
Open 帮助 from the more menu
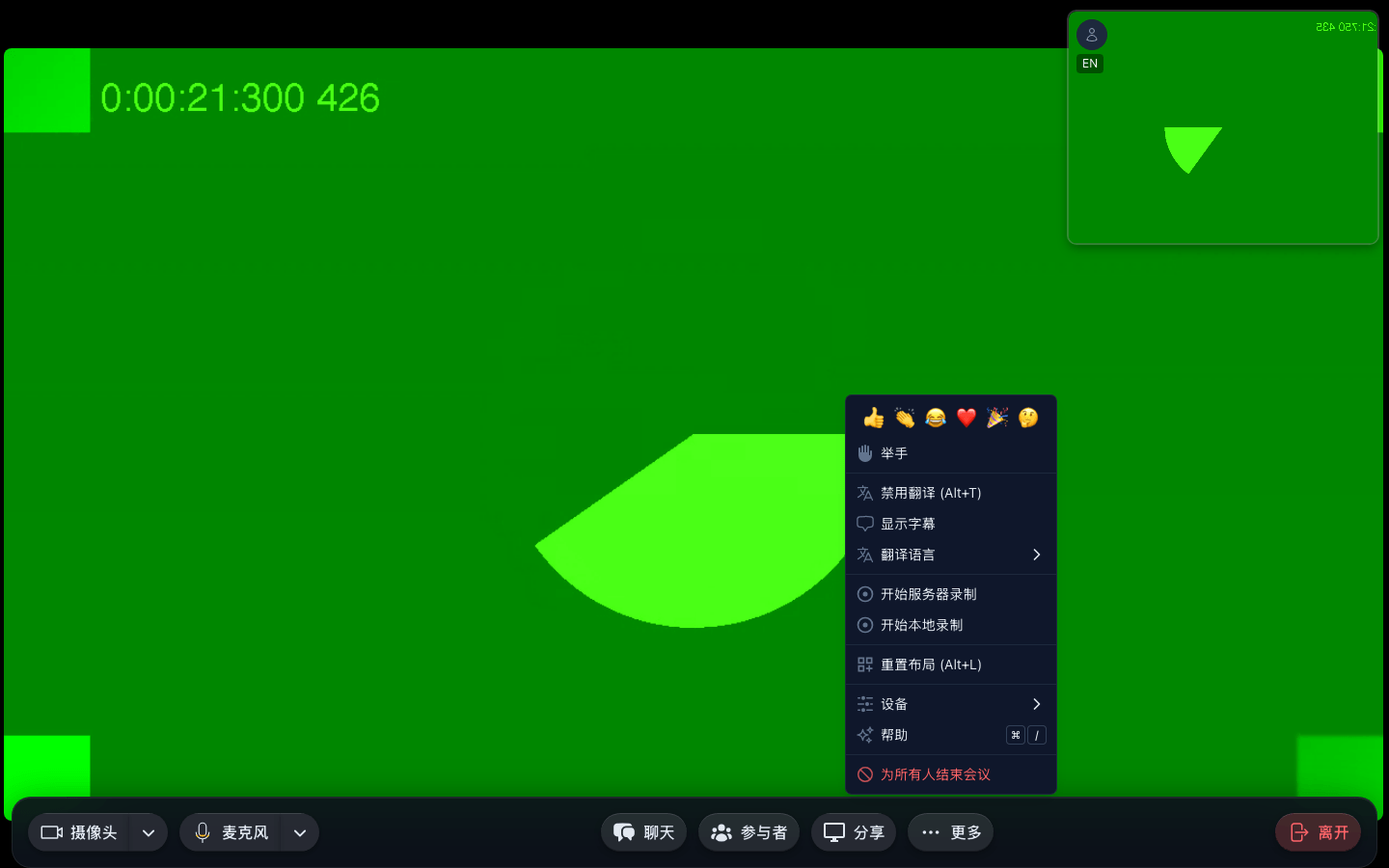coord(951,735)
